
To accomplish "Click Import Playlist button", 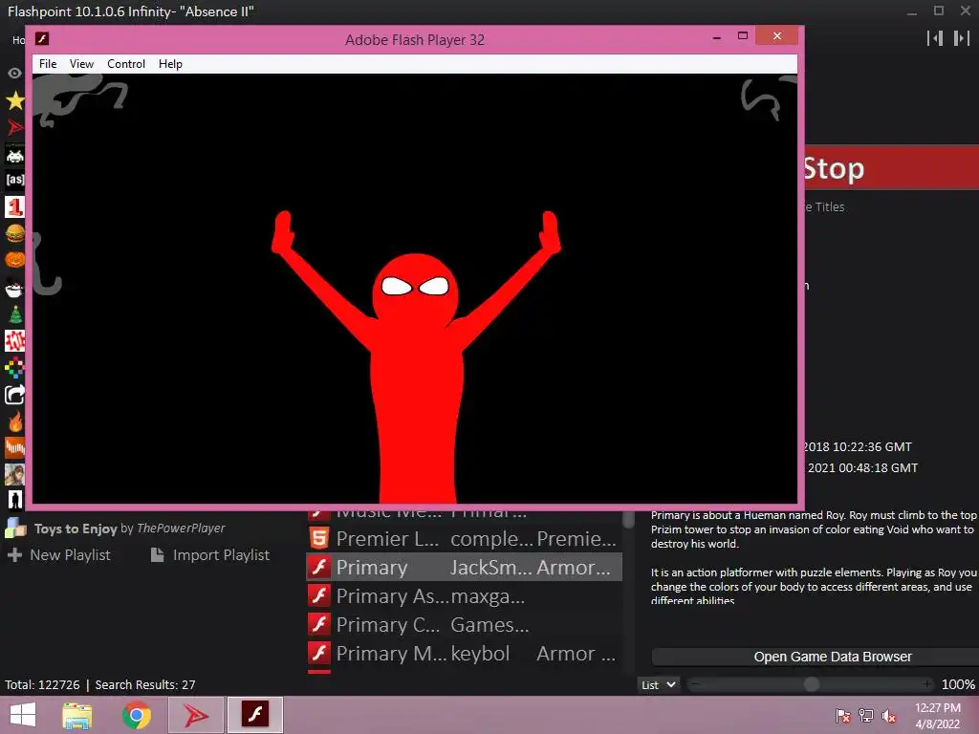I will [210, 555].
